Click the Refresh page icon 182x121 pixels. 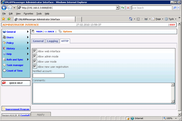(x=123, y=8)
